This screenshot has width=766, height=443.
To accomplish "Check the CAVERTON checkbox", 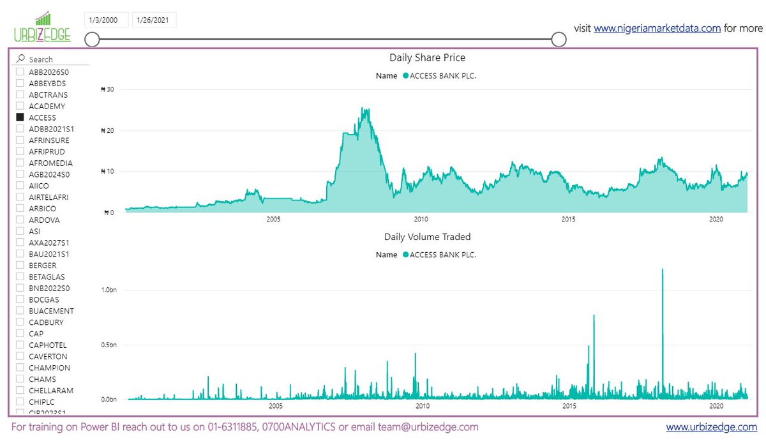I will click(x=20, y=356).
